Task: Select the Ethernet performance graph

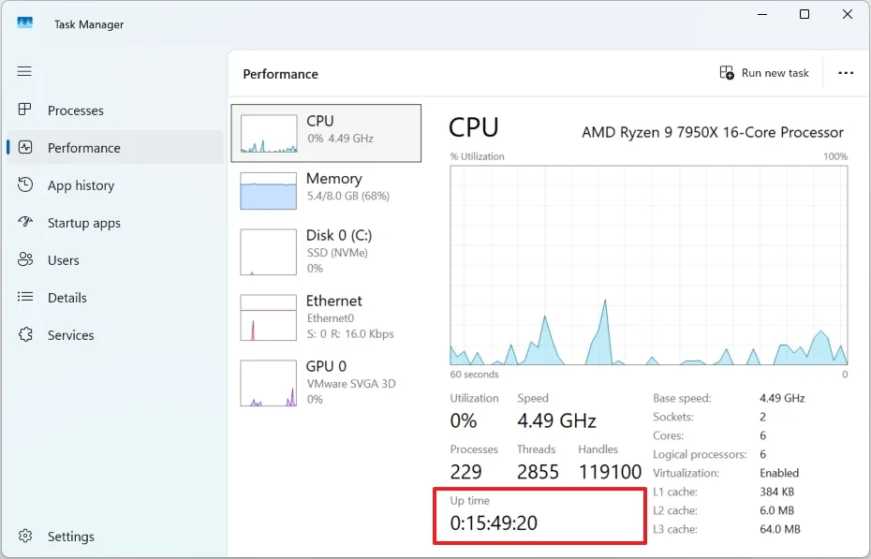Action: click(326, 316)
